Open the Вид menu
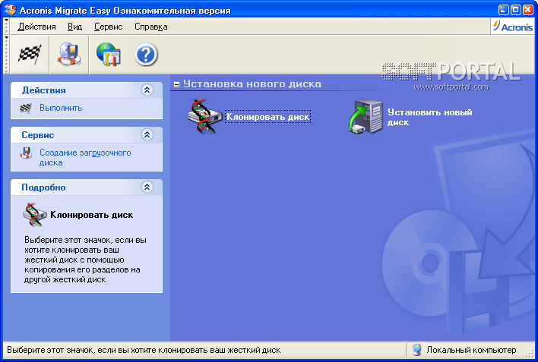538x362 pixels. (x=74, y=27)
